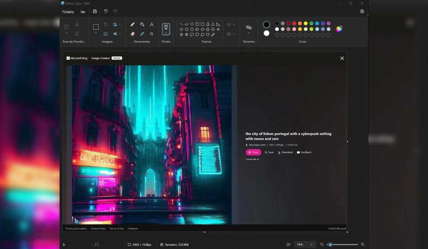The height and width of the screenshot is (249, 428).
Task: Click the Download link for the generated image
Action: pyautogui.click(x=285, y=152)
